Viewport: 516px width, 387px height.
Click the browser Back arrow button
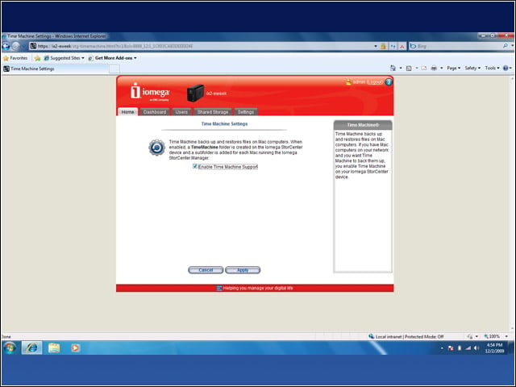[6, 46]
